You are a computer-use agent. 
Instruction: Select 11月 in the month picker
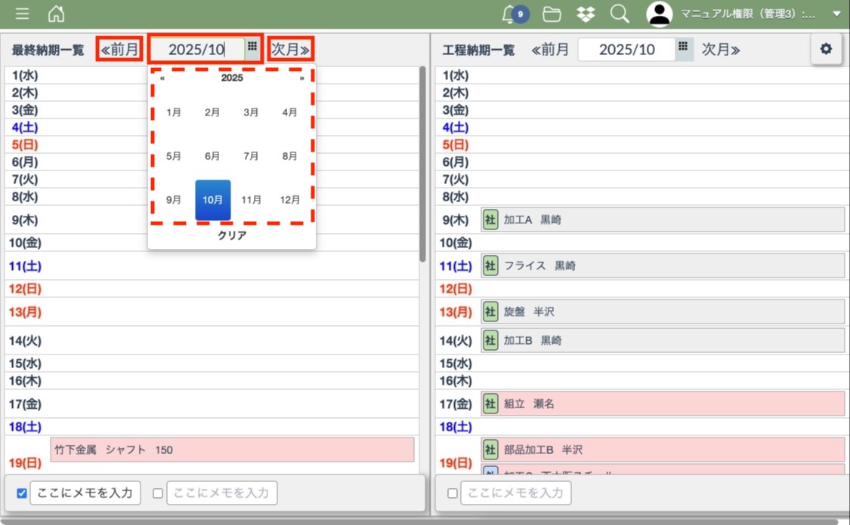tap(252, 200)
